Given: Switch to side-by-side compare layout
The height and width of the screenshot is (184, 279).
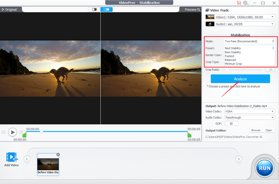Looking at the screenshot, I should [106, 9].
